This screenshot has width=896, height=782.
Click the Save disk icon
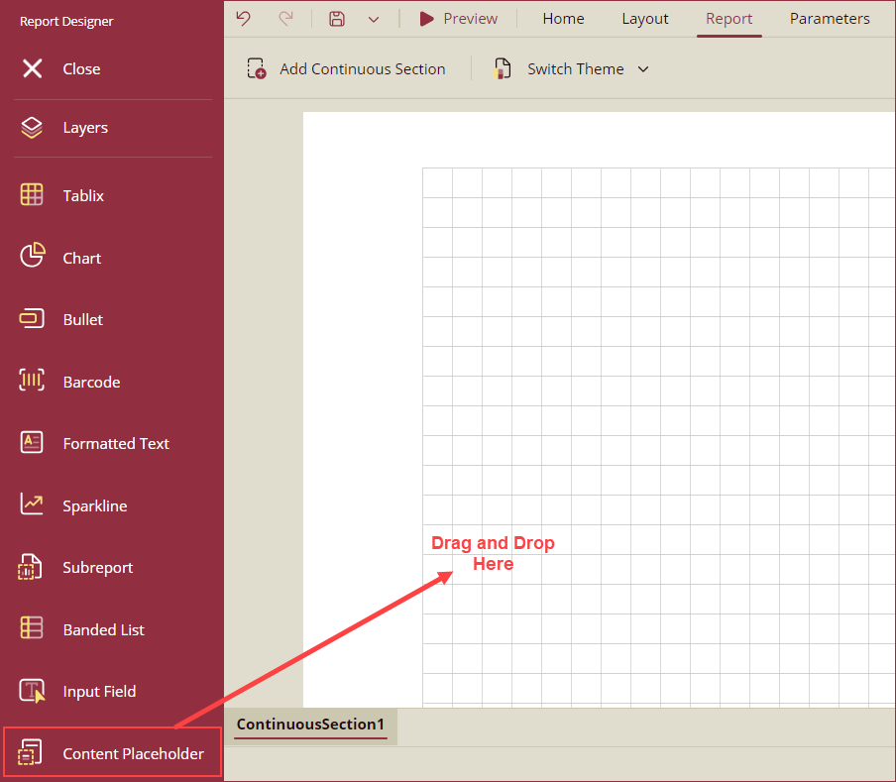click(337, 19)
